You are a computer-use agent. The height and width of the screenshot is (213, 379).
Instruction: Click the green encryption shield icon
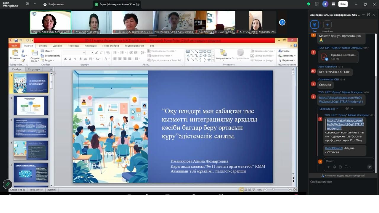[x=309, y=4]
